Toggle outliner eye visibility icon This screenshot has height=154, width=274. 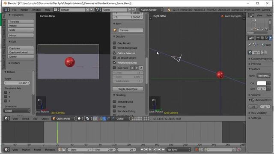258,29
